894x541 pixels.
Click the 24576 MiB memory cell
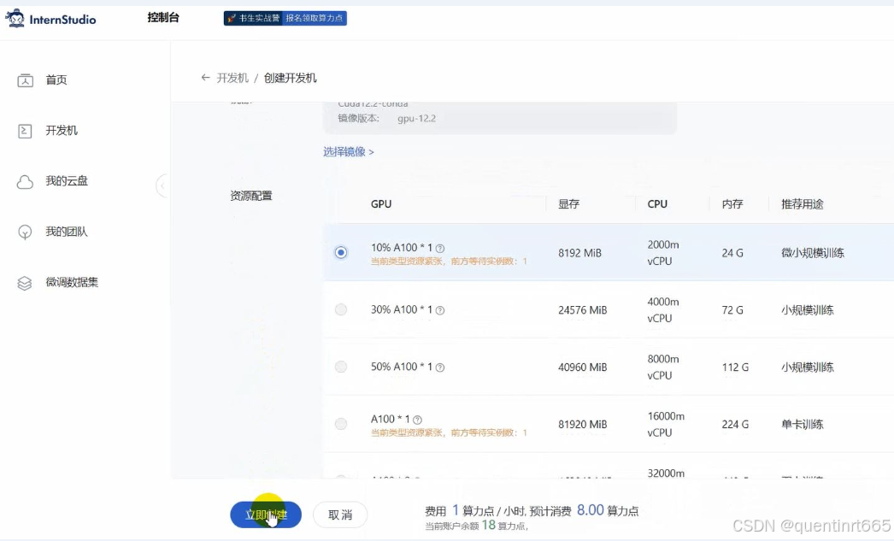(583, 310)
